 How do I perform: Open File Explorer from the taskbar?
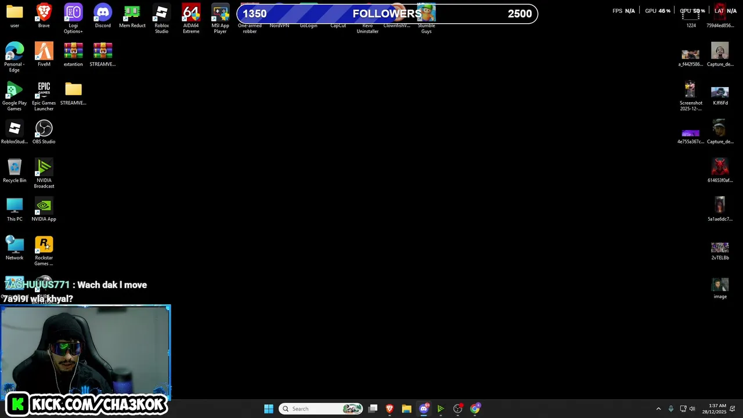[406, 409]
